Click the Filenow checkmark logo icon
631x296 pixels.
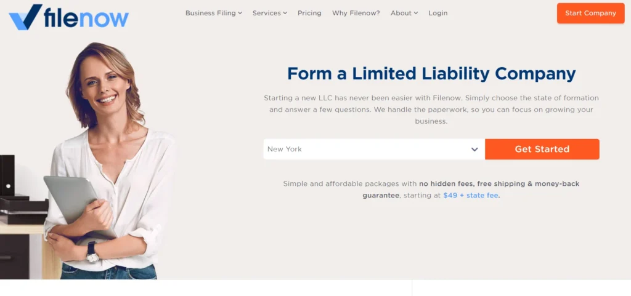(25, 17)
